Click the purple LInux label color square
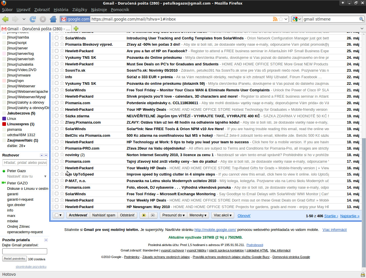This screenshot has height=278, width=366. (4, 118)
